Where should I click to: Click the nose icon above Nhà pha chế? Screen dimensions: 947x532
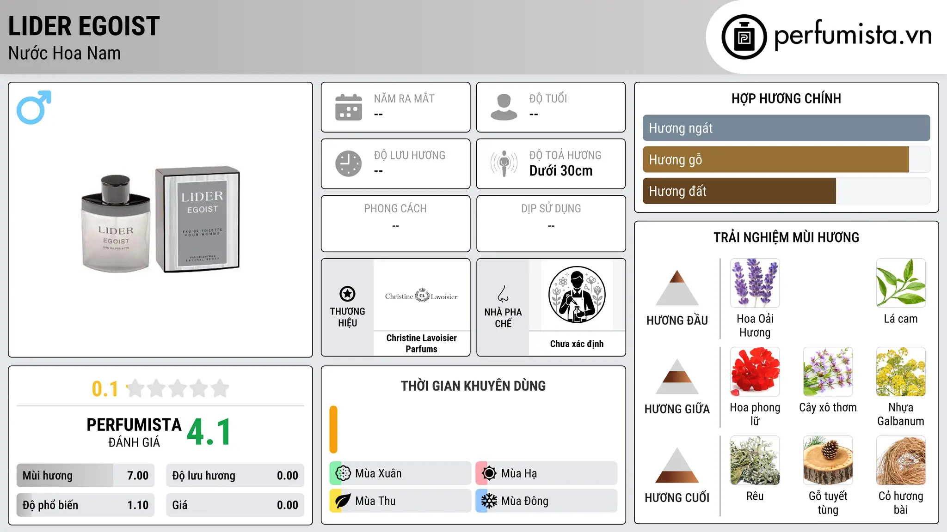pyautogui.click(x=503, y=294)
